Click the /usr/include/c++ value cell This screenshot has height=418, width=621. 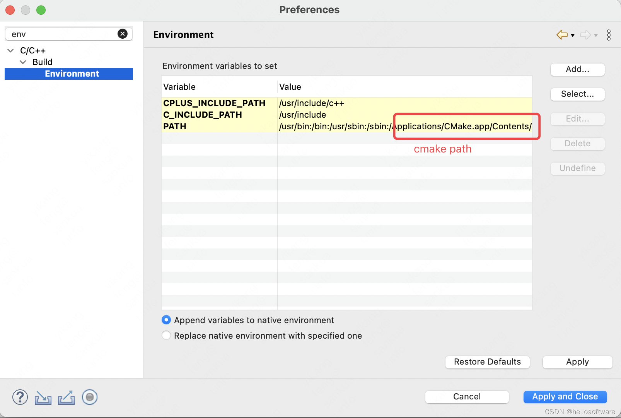coord(405,103)
